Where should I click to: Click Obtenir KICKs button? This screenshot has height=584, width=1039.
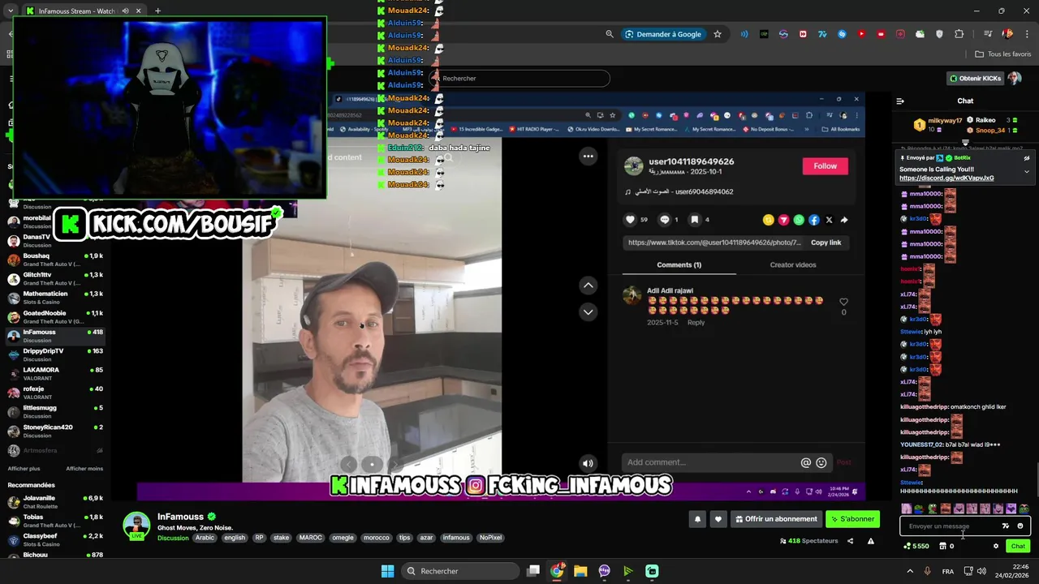976,78
